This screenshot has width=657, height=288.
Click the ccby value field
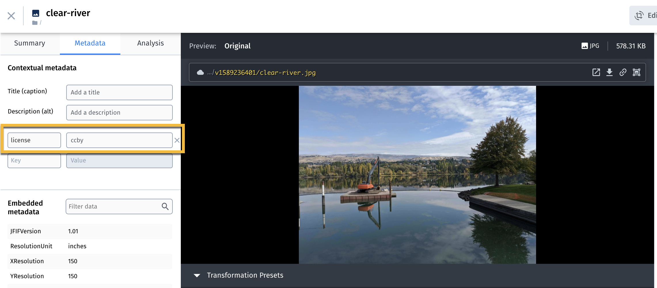(119, 140)
